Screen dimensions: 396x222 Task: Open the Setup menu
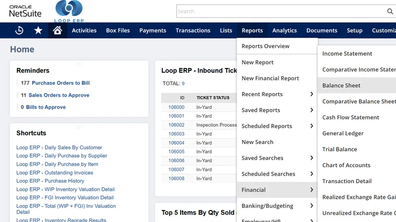tap(354, 31)
